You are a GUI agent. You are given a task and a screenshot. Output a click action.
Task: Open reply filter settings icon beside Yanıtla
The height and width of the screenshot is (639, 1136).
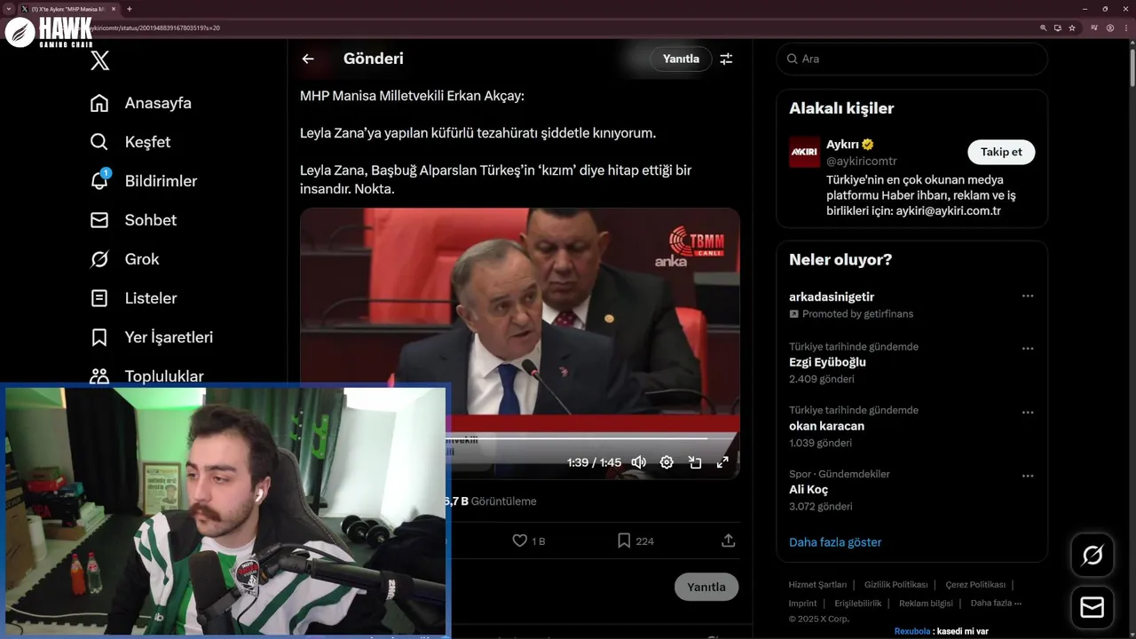[x=726, y=59]
